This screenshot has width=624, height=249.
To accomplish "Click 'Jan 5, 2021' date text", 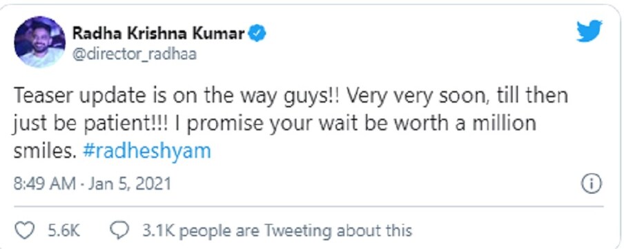I will click(x=130, y=183).
